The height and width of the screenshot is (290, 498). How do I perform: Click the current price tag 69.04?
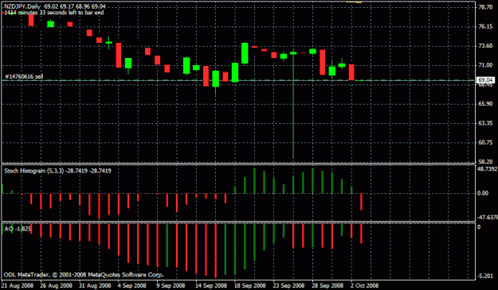(485, 80)
